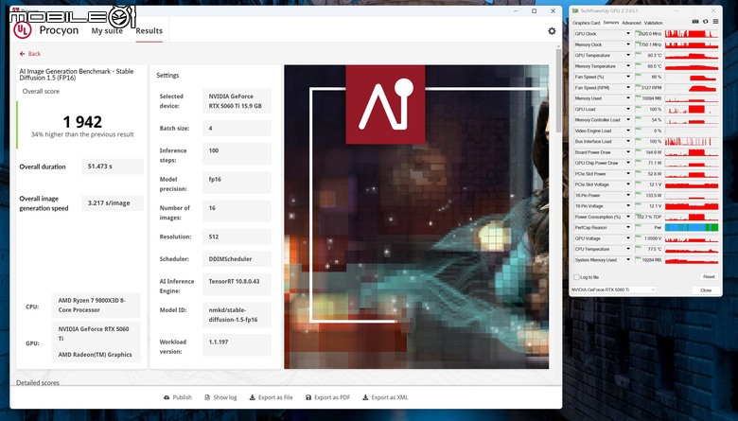
Task: Enable the Log to file checkbox
Action: click(x=576, y=277)
